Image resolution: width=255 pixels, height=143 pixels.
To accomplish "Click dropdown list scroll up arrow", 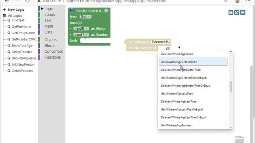I will pyautogui.click(x=231, y=52).
